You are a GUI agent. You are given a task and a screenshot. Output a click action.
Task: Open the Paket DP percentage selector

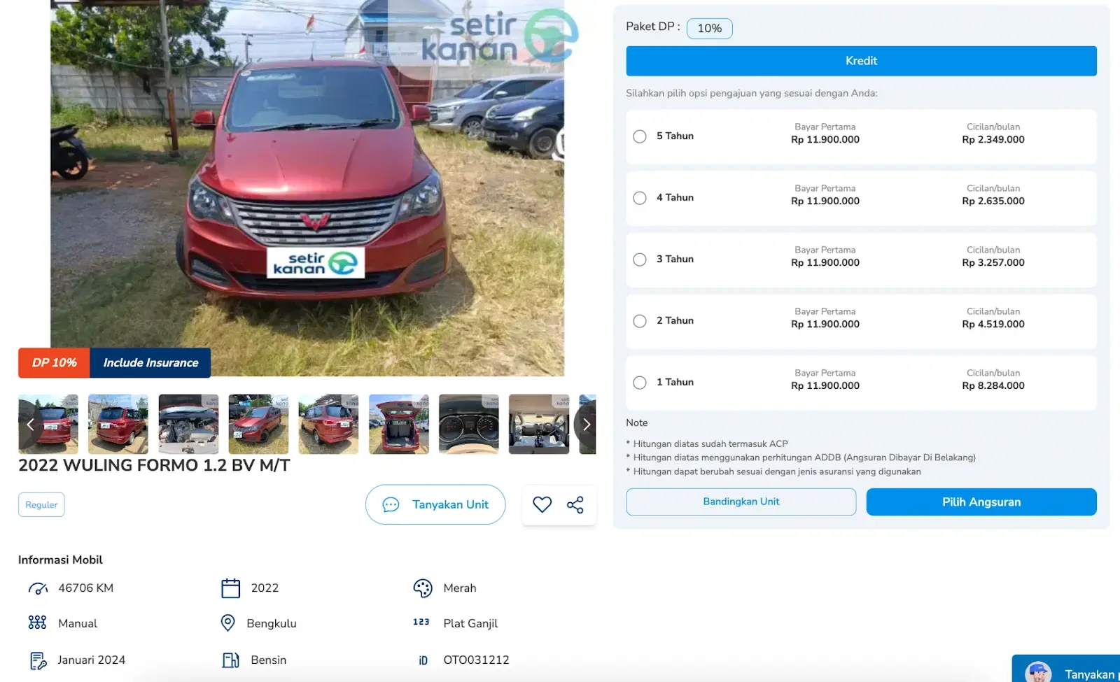tap(709, 29)
